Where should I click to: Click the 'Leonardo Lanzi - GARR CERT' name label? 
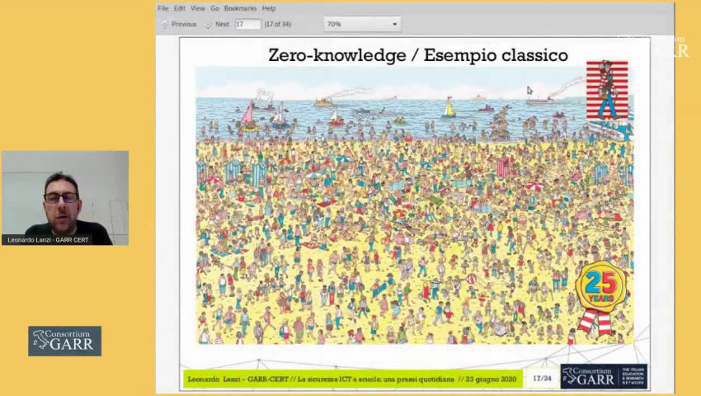click(48, 240)
